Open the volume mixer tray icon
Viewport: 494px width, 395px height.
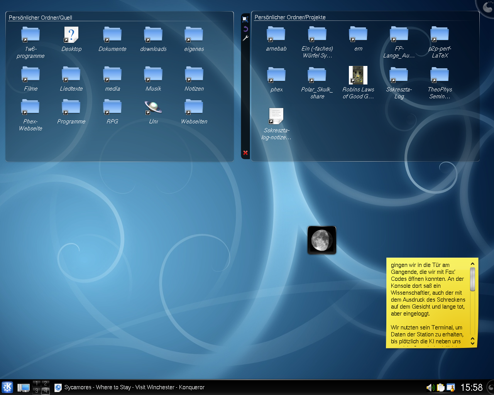(430, 388)
